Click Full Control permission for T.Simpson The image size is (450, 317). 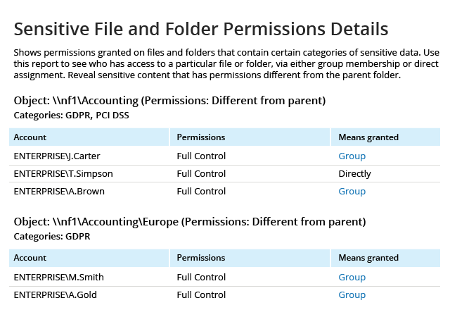[x=201, y=174]
